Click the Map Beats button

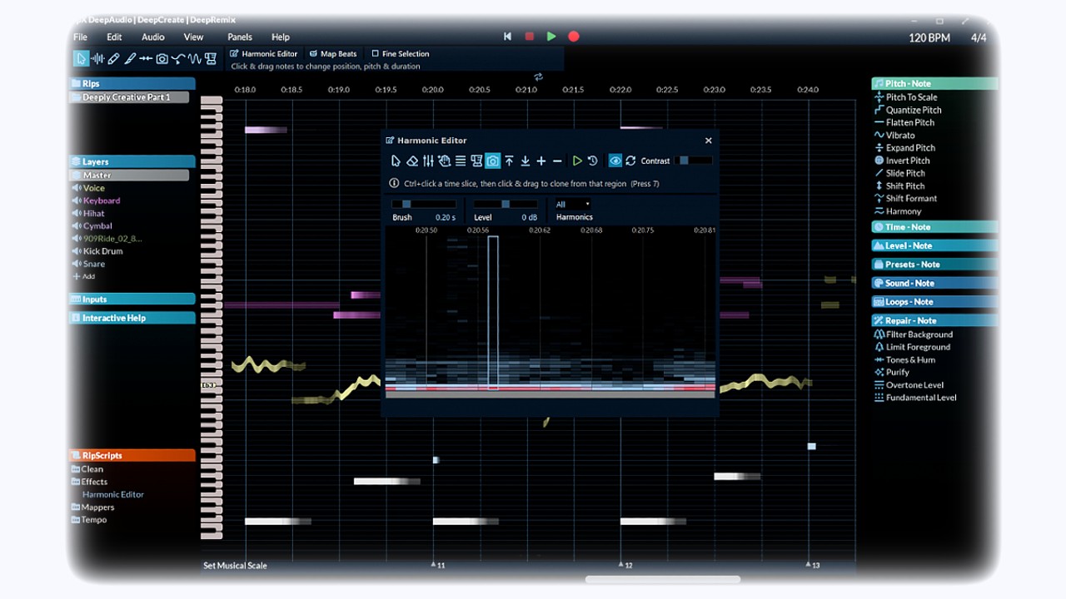pyautogui.click(x=333, y=54)
